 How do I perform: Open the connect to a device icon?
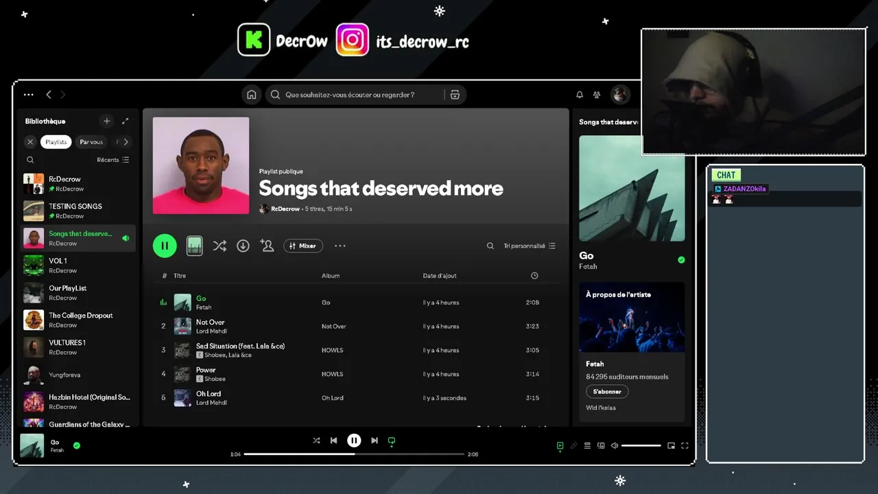(x=601, y=446)
